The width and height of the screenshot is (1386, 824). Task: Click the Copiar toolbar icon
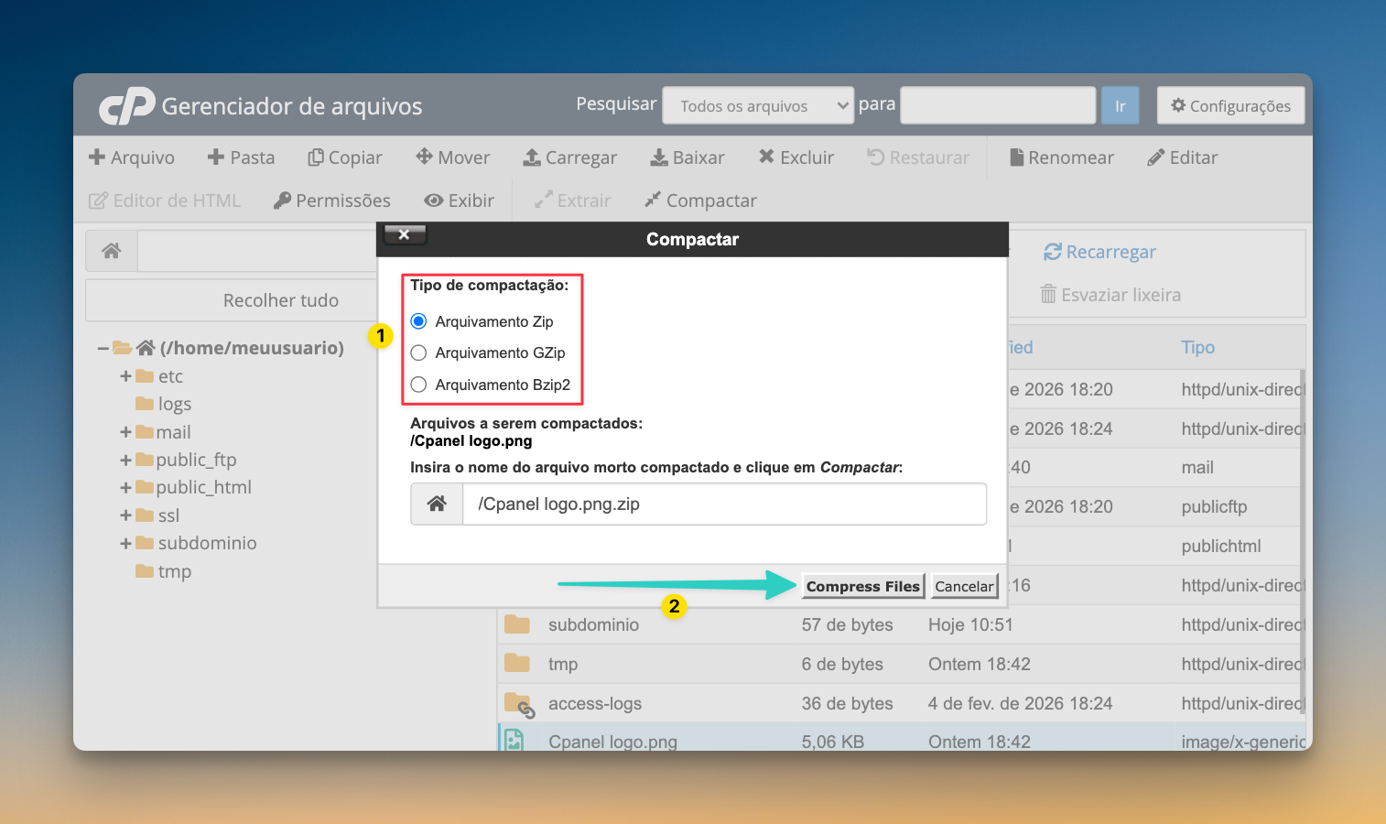[316, 157]
